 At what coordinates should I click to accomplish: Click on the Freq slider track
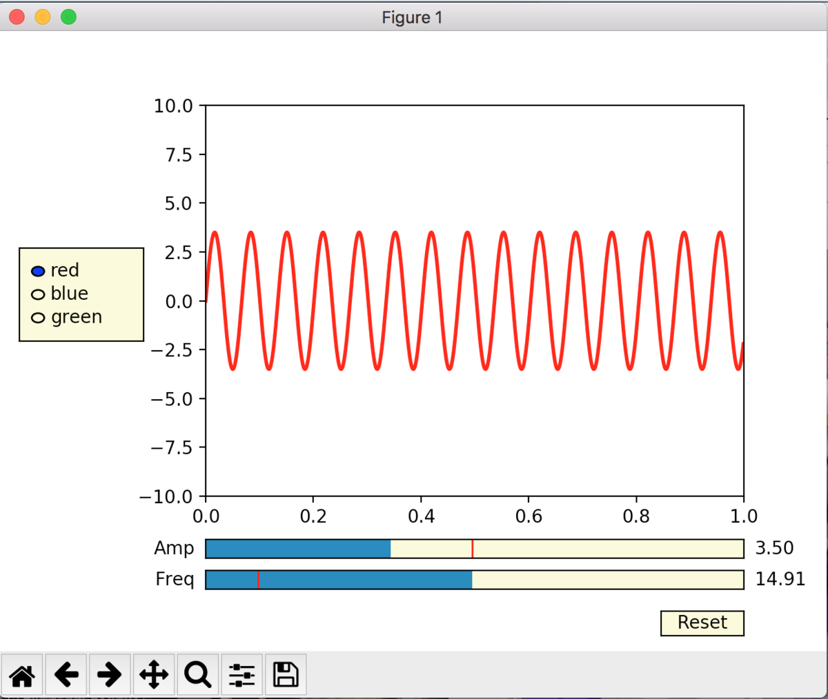(475, 580)
